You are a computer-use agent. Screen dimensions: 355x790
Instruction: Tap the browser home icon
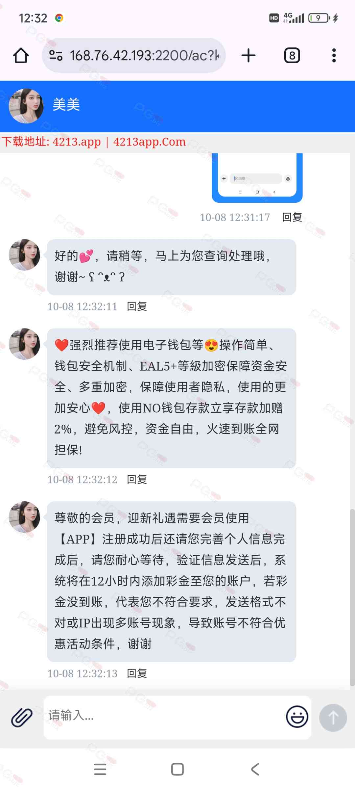[x=21, y=55]
